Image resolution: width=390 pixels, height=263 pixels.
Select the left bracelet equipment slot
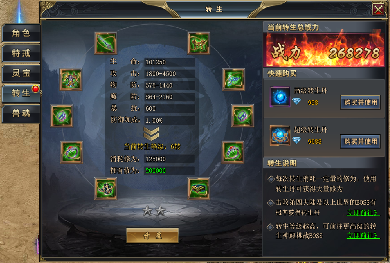pos(62,116)
